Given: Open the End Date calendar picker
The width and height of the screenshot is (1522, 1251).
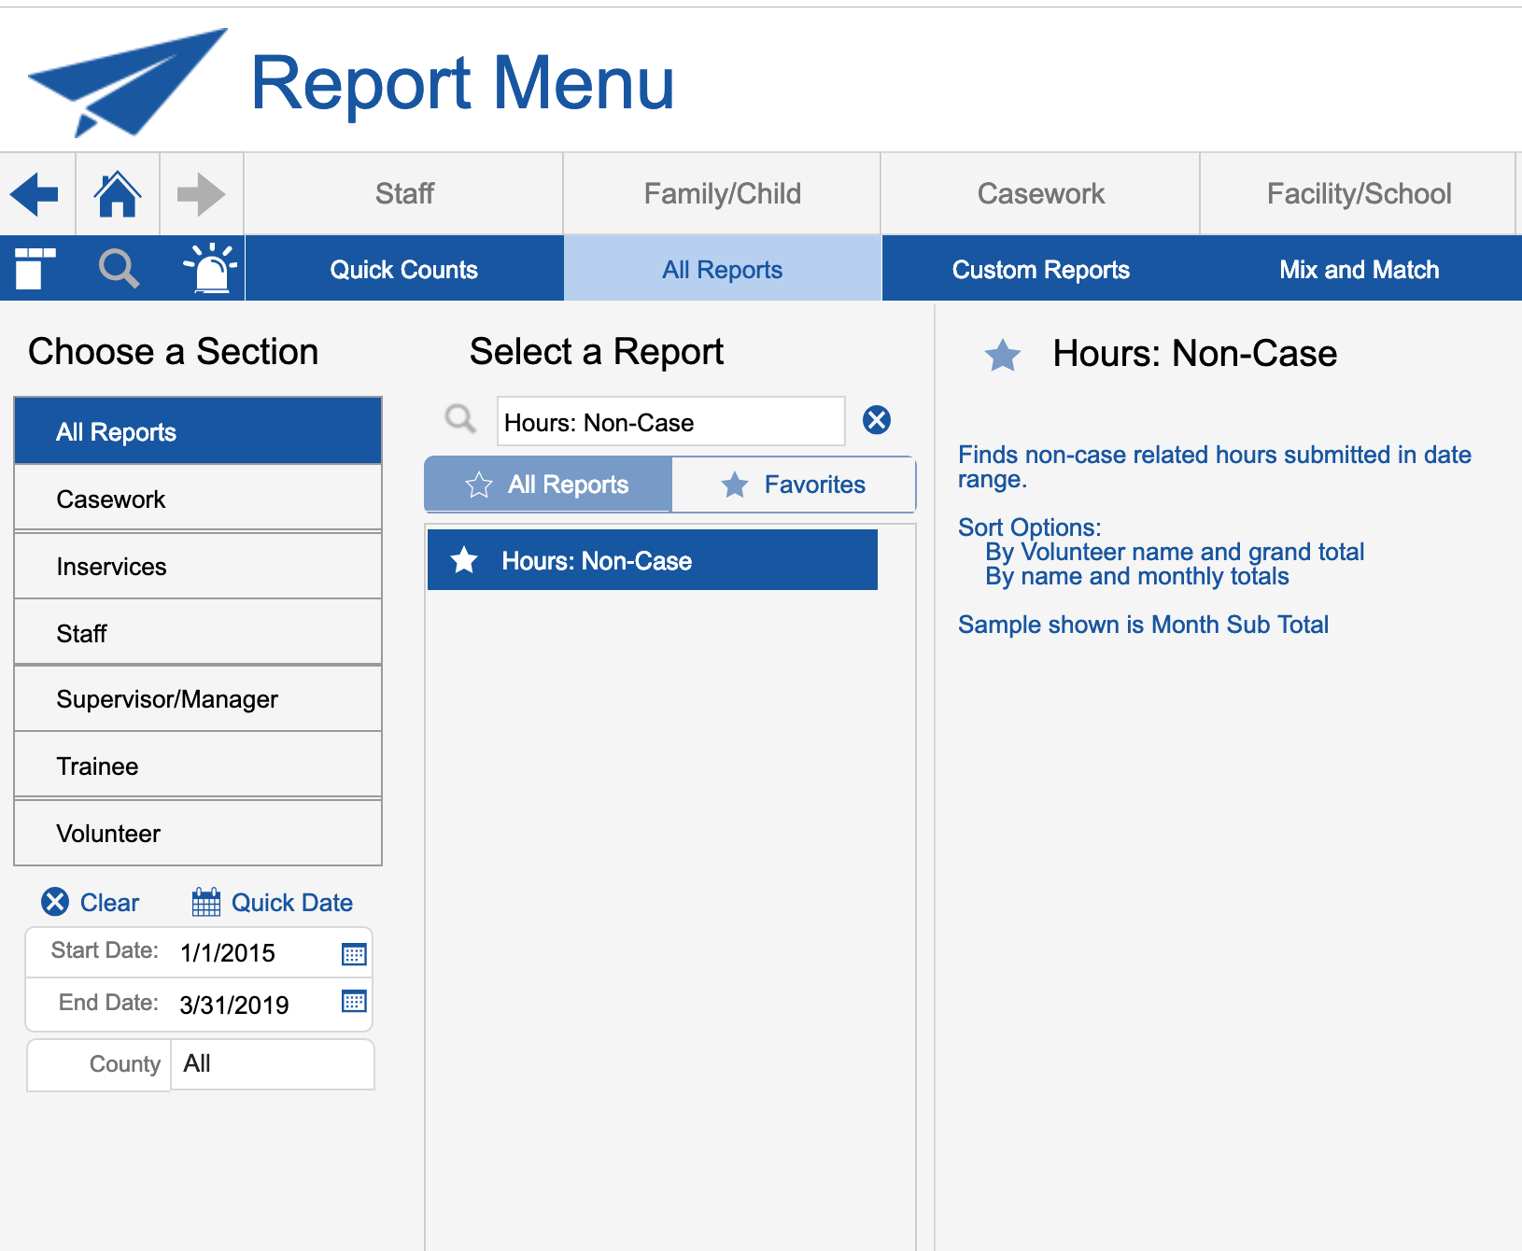Looking at the screenshot, I should tap(354, 1002).
